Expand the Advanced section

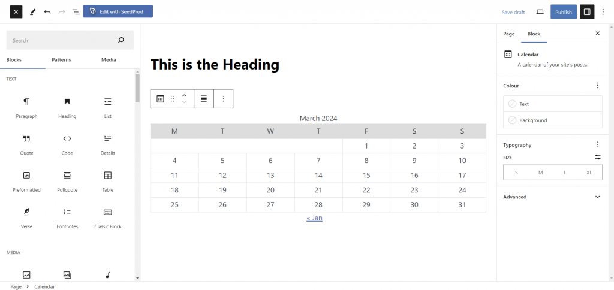click(x=597, y=197)
